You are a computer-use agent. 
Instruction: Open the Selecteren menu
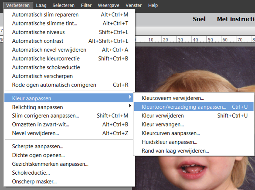tap(63, 5)
